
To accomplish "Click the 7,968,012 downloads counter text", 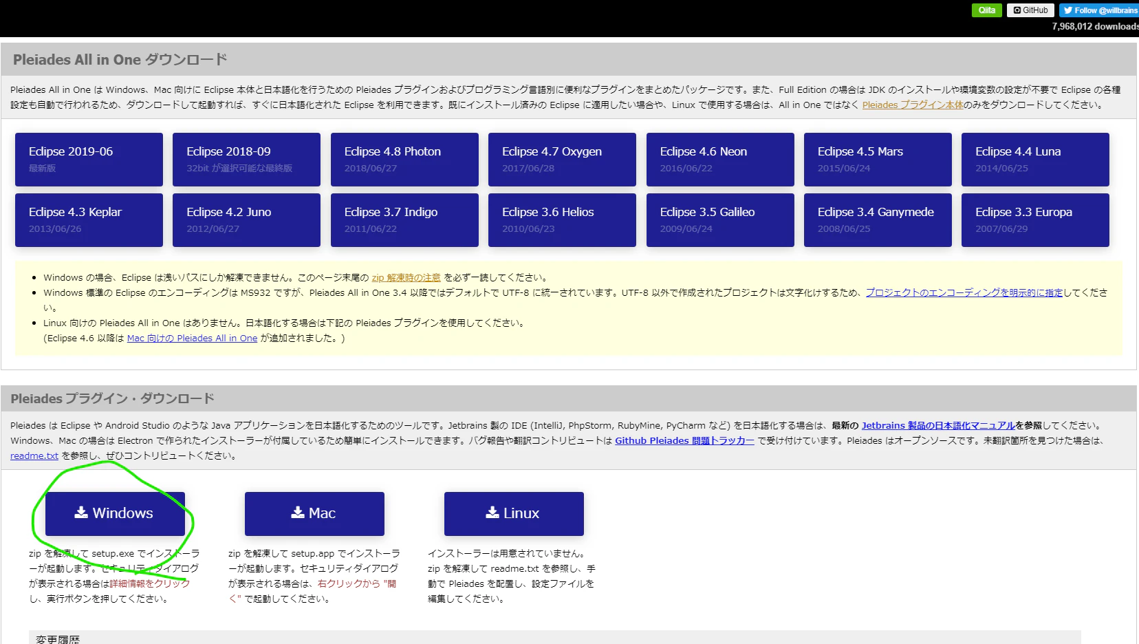I will pos(1095,27).
